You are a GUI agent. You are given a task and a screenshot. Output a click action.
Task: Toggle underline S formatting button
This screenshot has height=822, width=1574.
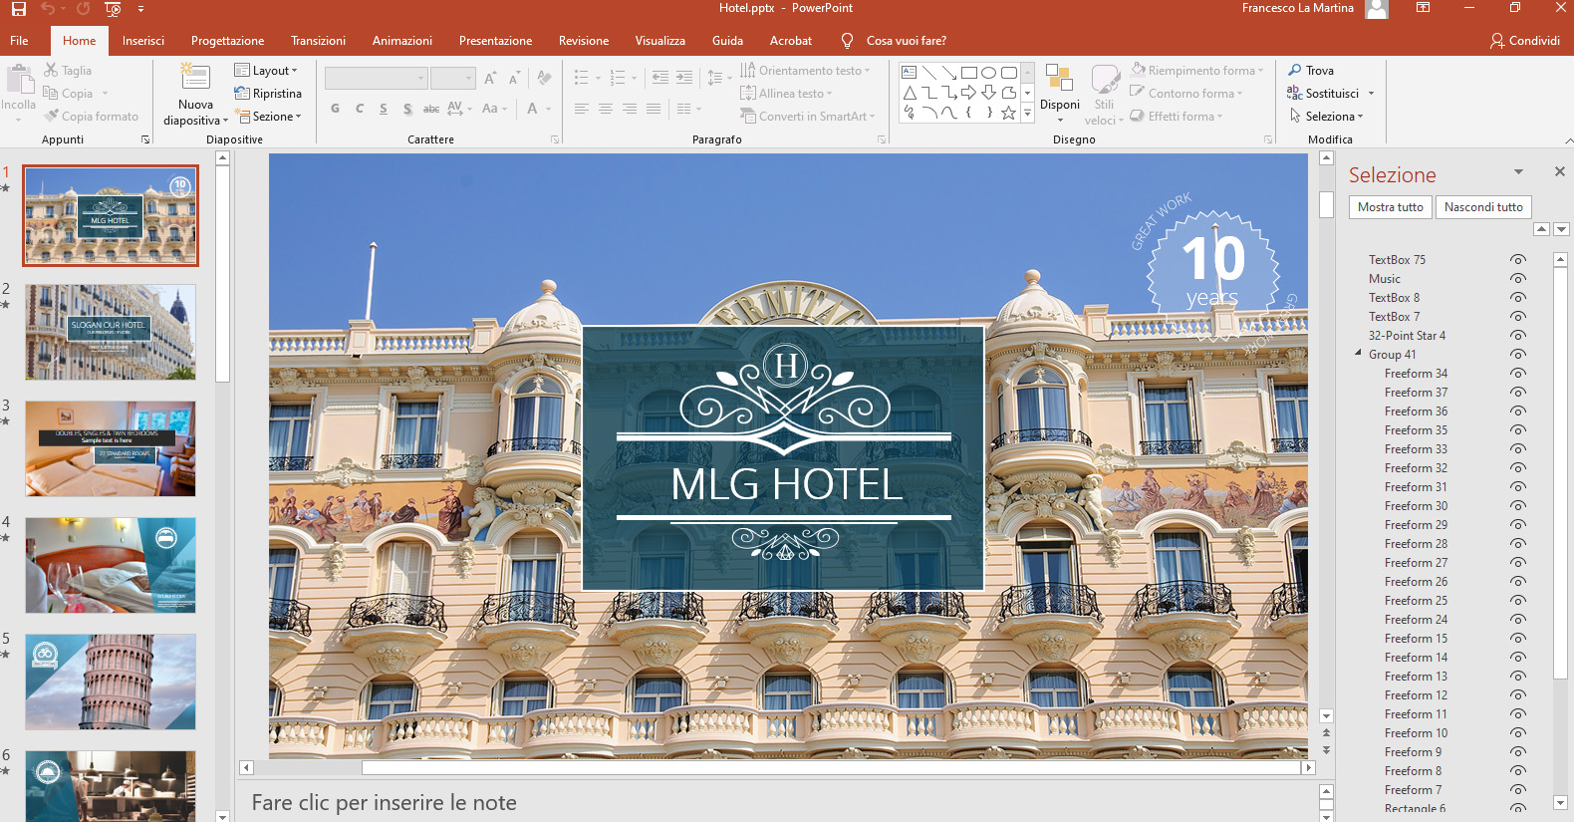point(384,109)
